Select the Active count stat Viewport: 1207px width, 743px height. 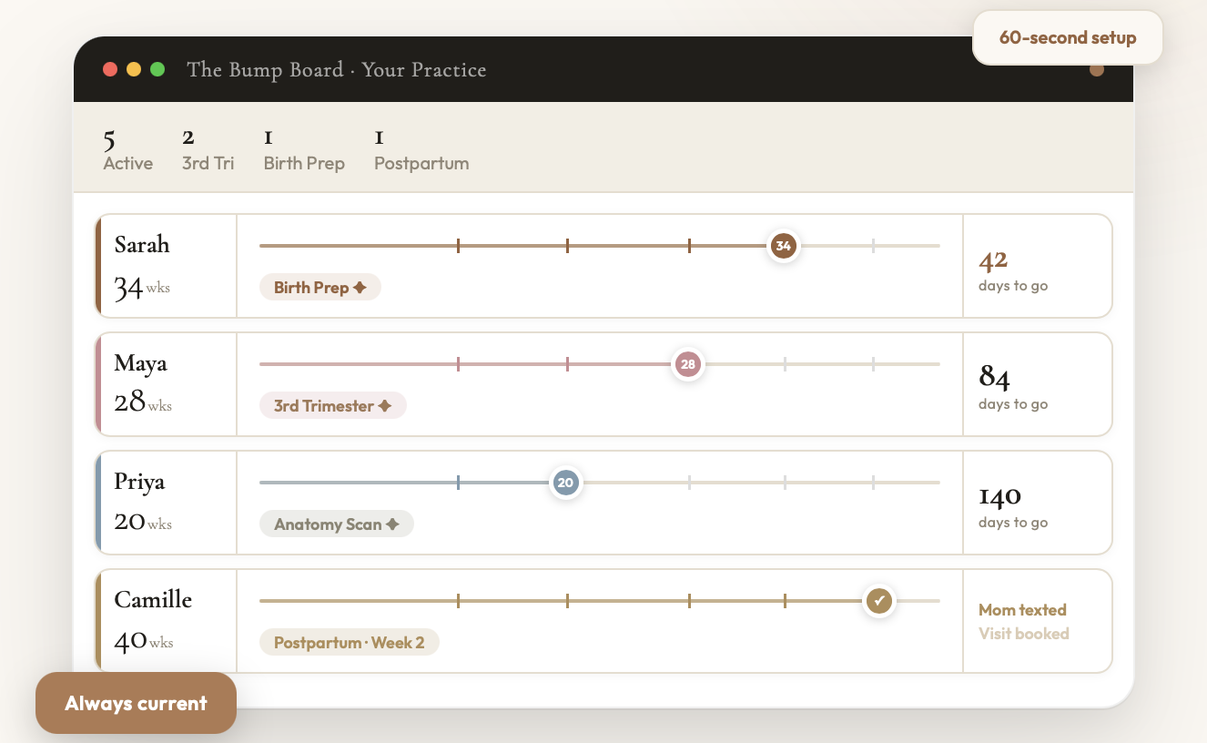tap(127, 150)
